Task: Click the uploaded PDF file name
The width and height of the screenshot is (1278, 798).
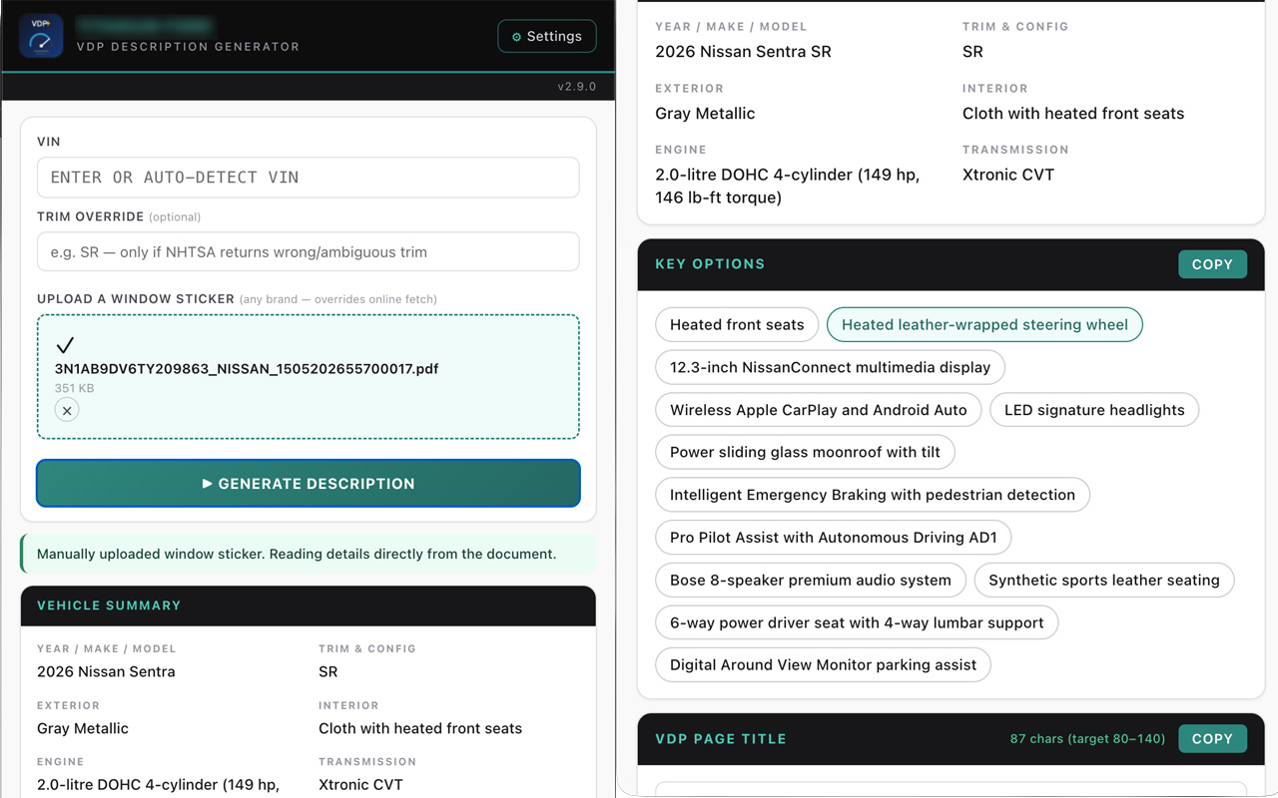Action: click(x=247, y=368)
